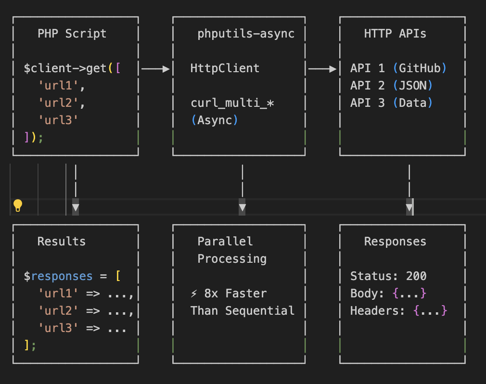Click the arrow pointing to API 1 (GitHub)
This screenshot has width=486, height=384.
click(x=322, y=69)
